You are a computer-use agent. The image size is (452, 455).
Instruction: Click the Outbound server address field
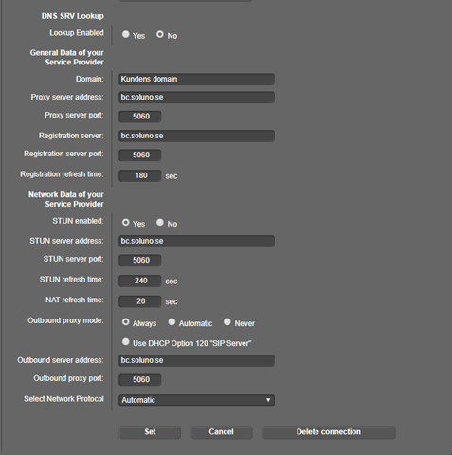point(196,360)
